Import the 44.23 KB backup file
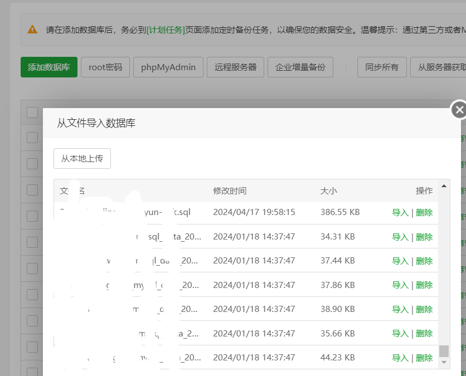The width and height of the screenshot is (466, 376). (400, 358)
